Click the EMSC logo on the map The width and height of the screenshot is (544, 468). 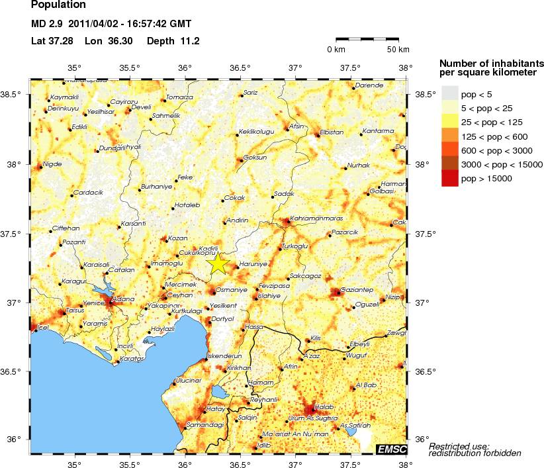point(391,449)
